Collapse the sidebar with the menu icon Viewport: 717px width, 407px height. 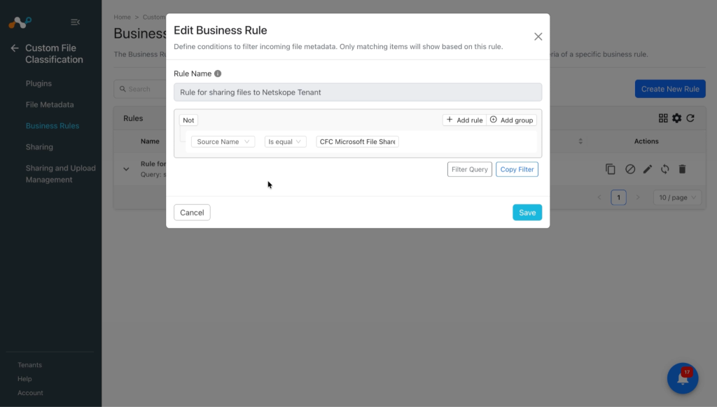75,22
